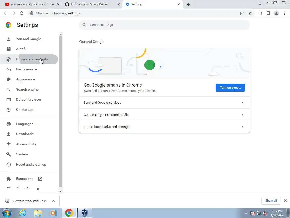
Task: Click the search magnifier in Search settings
Action: click(84, 25)
